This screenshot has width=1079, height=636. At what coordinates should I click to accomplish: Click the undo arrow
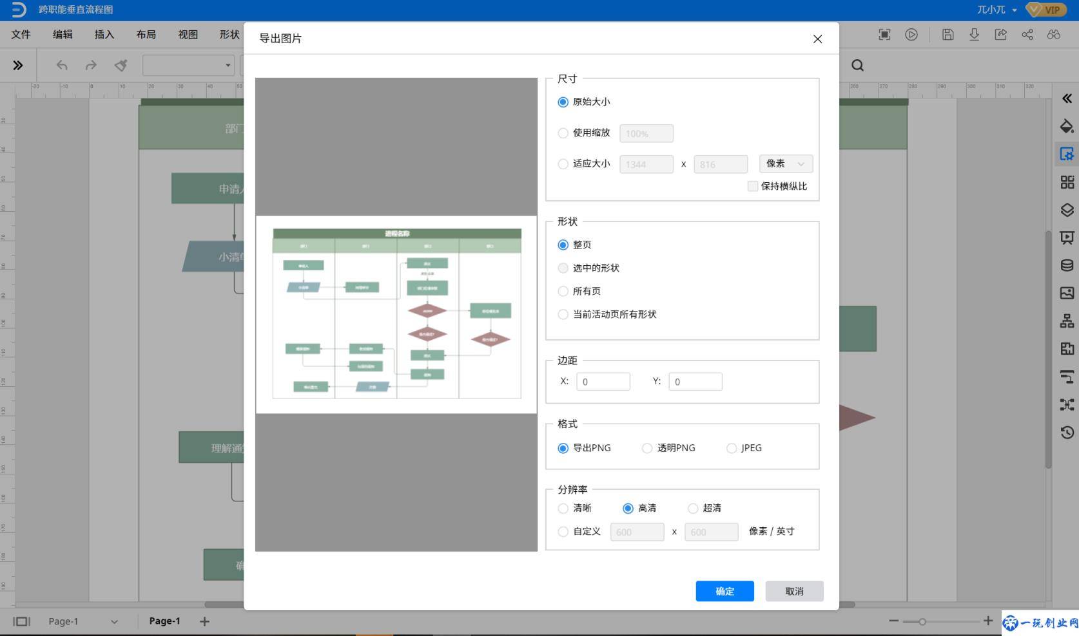point(62,65)
